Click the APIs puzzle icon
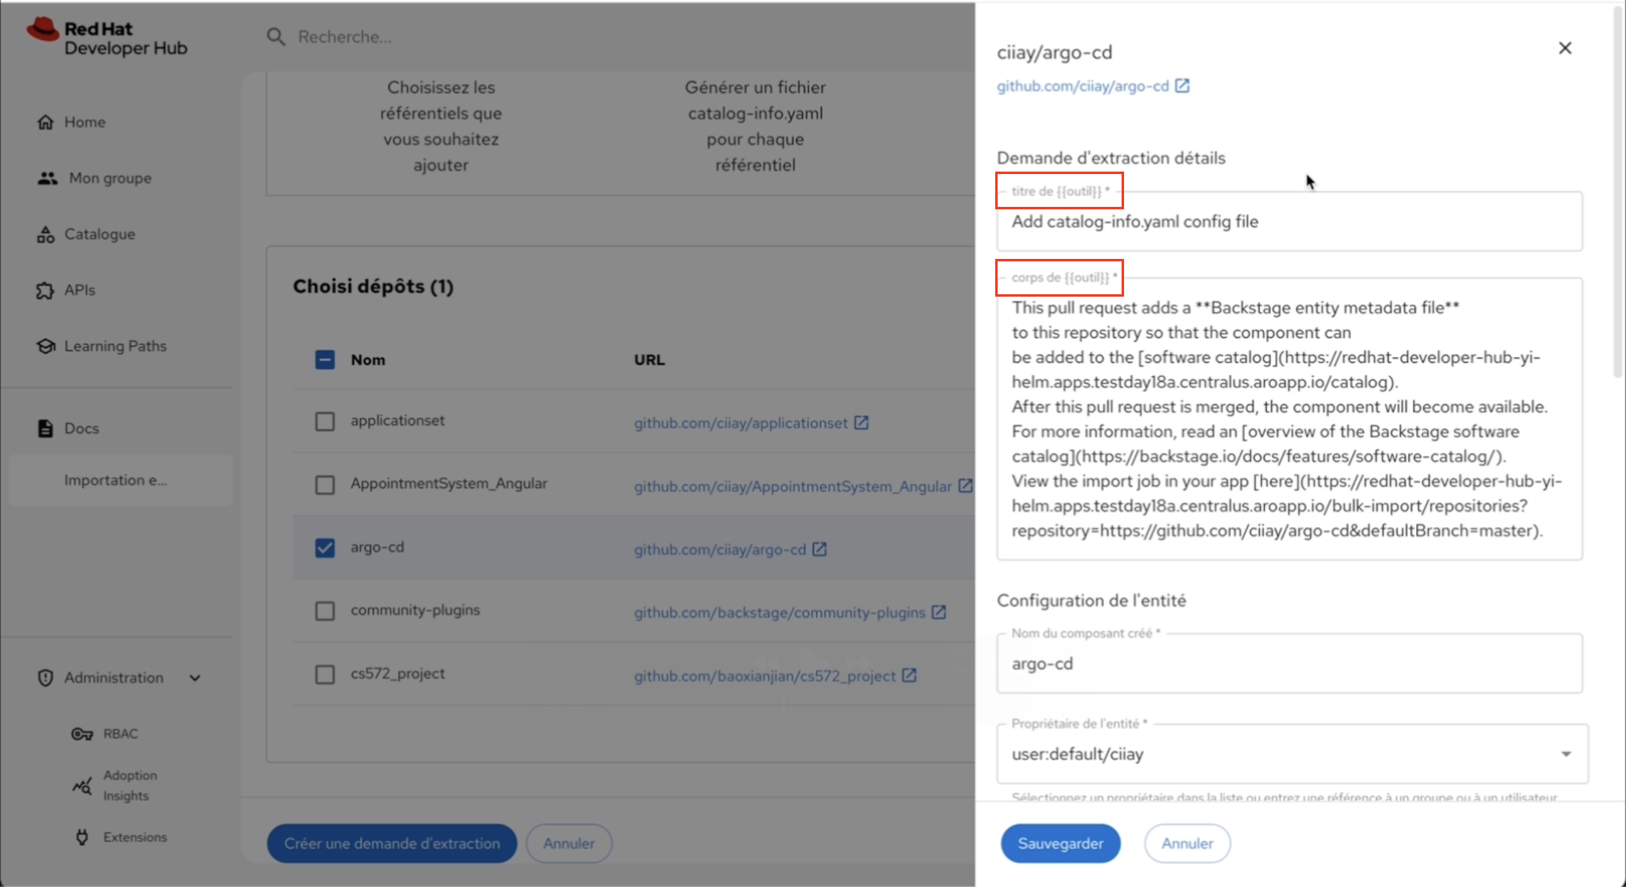 [45, 291]
